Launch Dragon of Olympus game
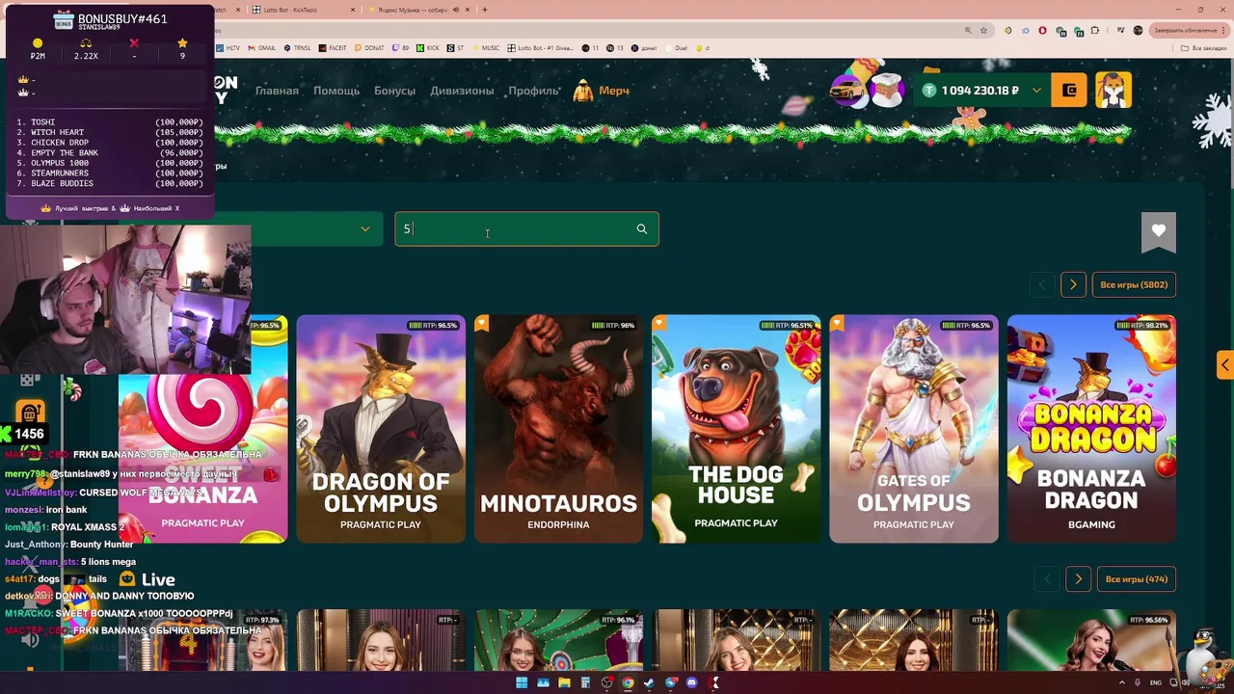 tap(381, 429)
